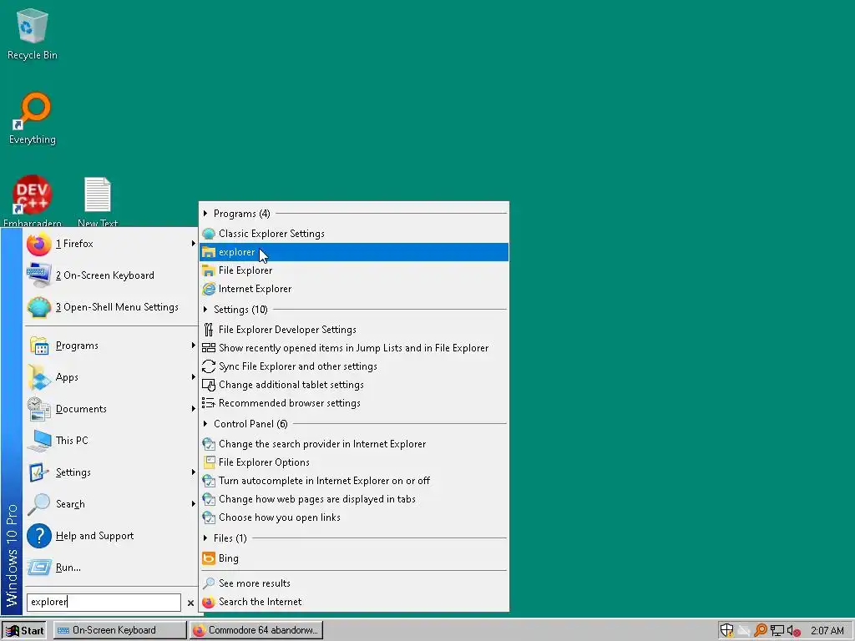Open Change the search provider in Internet Explorer
This screenshot has height=641, width=855.
pyautogui.click(x=354, y=444)
